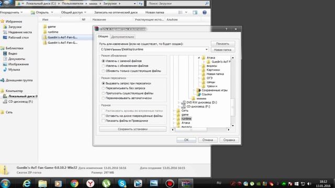Click the help question mark in dialog title bar

point(226,29)
